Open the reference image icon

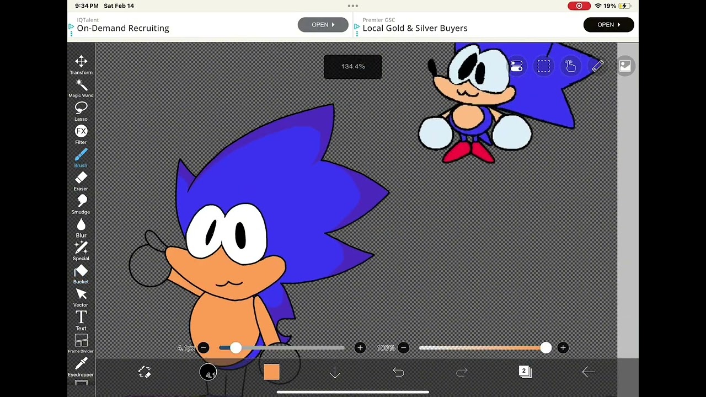625,66
